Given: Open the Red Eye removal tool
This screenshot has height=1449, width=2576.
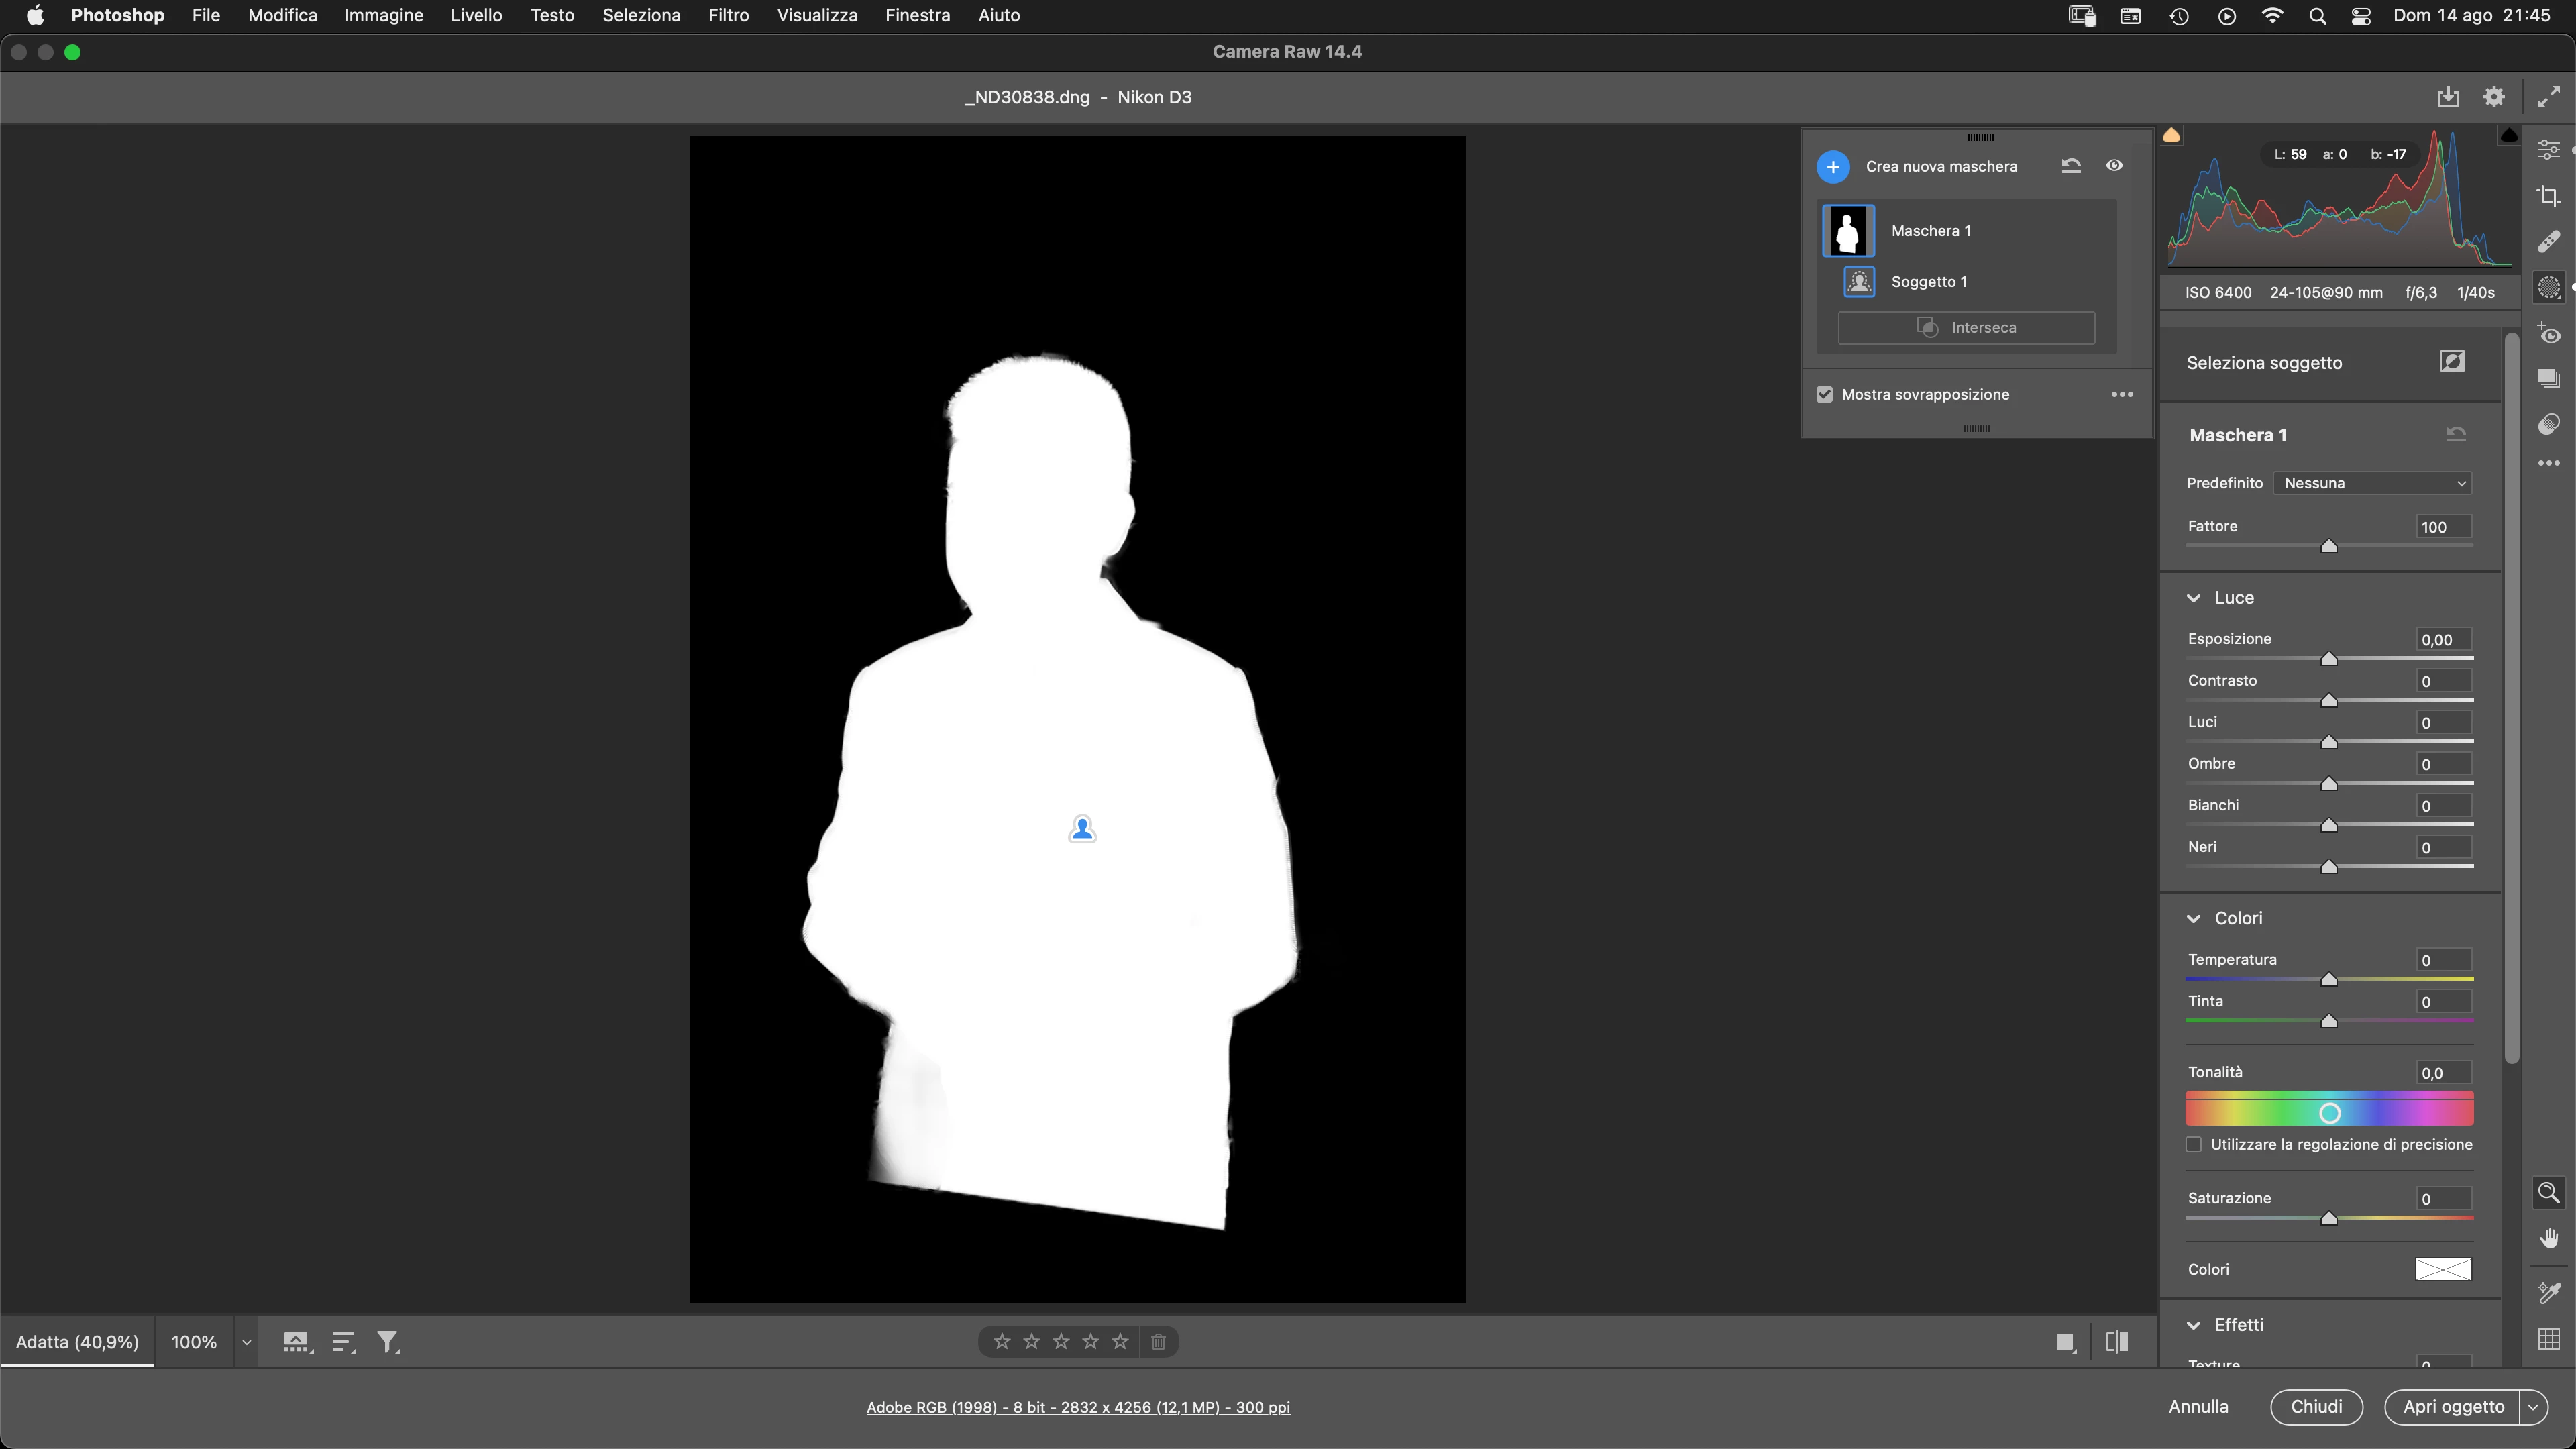Looking at the screenshot, I should point(2549,333).
